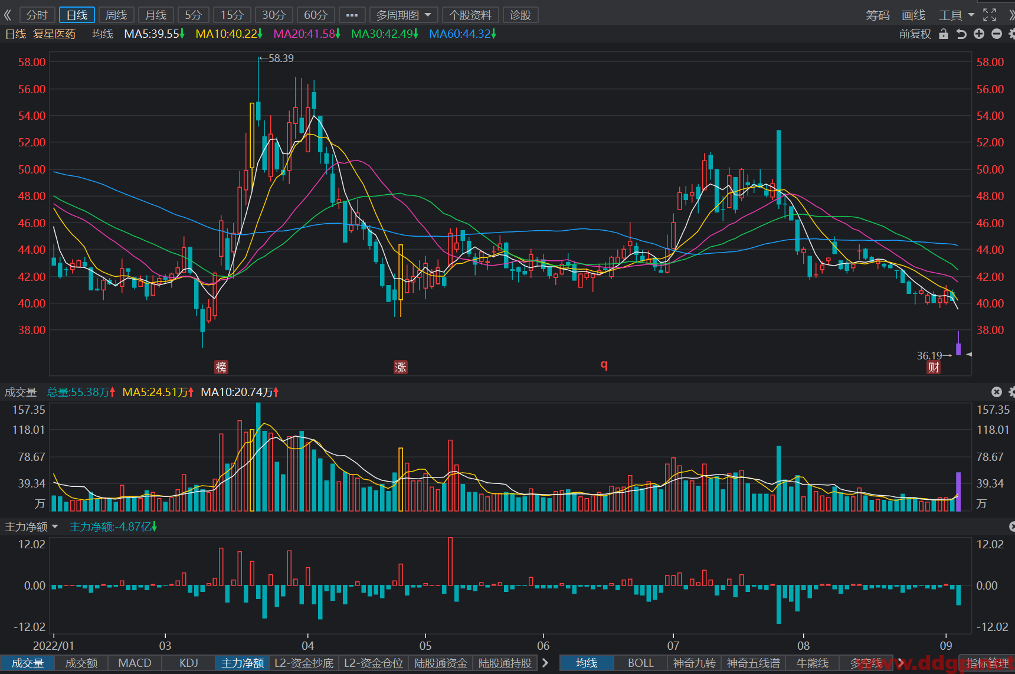Screen dimensions: 1015x674
Task: Click the back double-chevron icon
Action: click(x=8, y=15)
